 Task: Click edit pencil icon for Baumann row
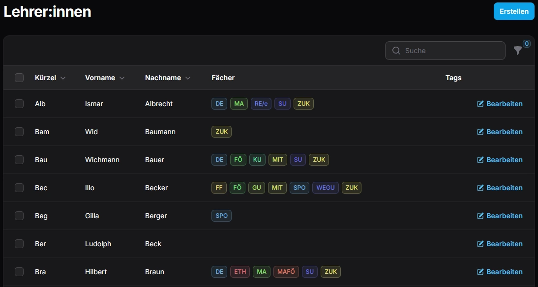480,132
